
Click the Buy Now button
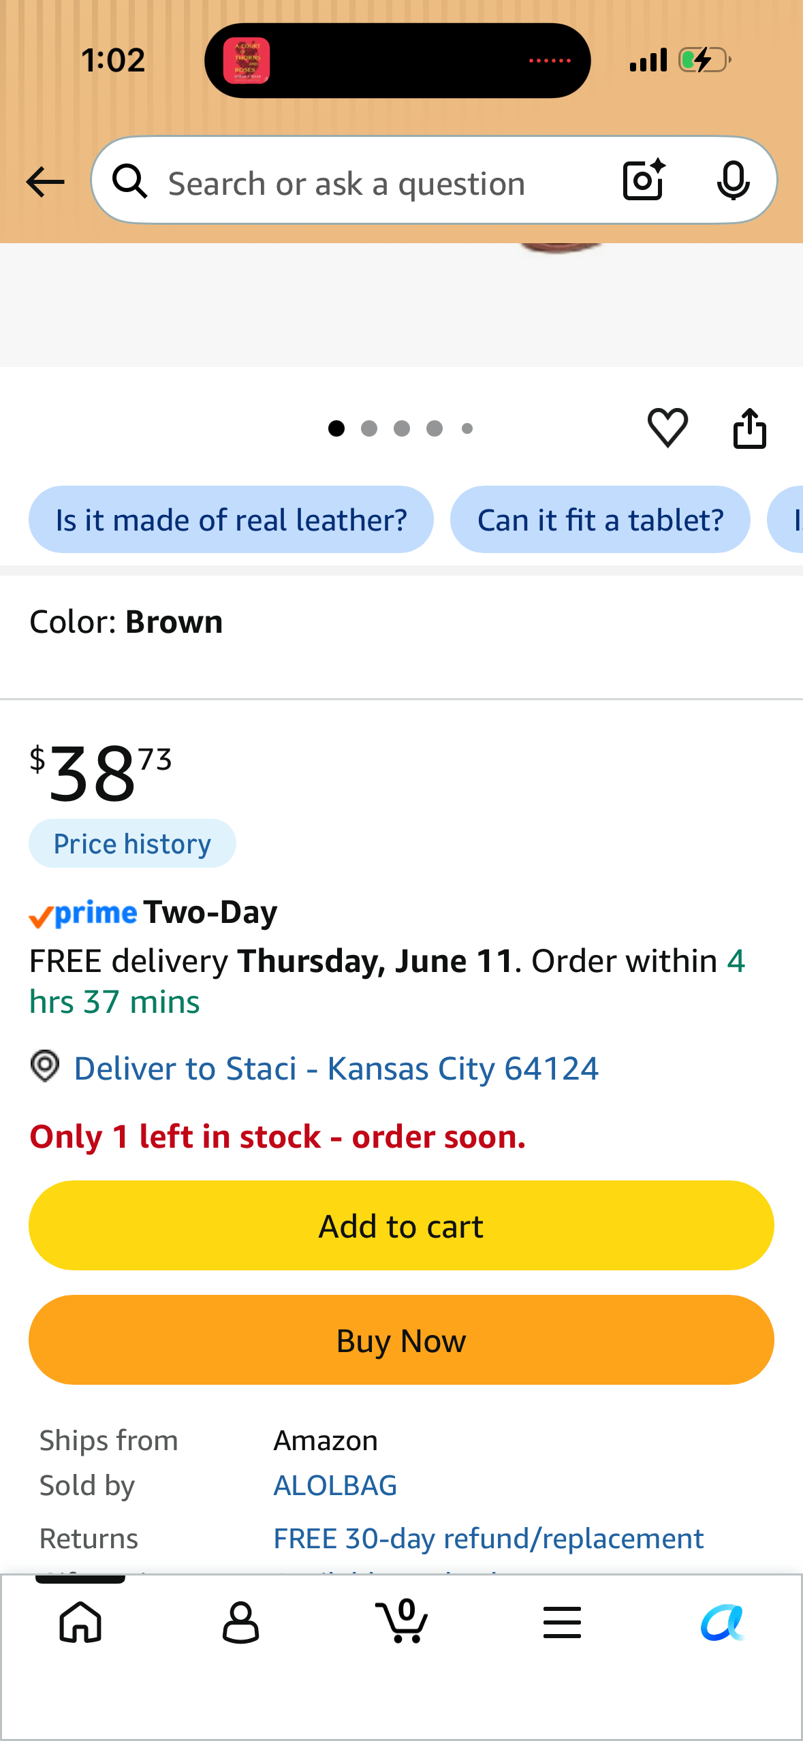pos(401,1340)
